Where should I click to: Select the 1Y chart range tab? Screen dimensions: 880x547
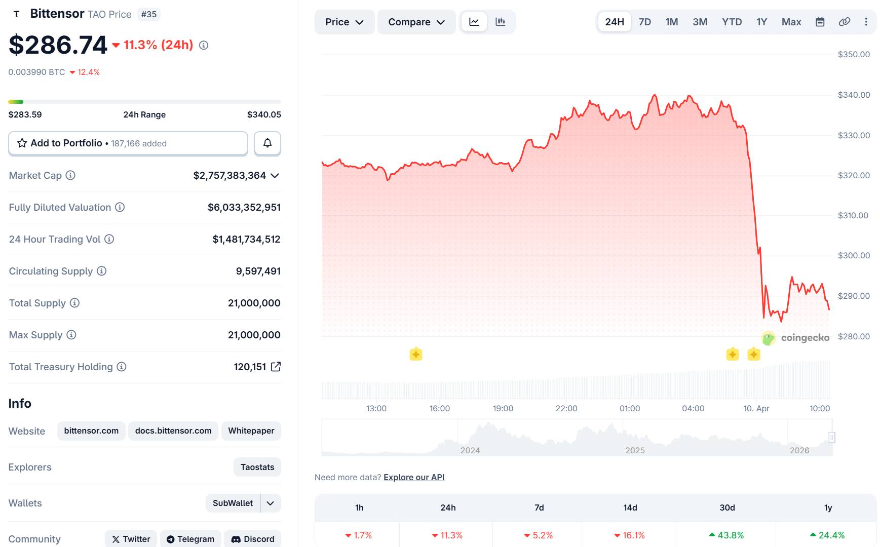[x=761, y=22]
